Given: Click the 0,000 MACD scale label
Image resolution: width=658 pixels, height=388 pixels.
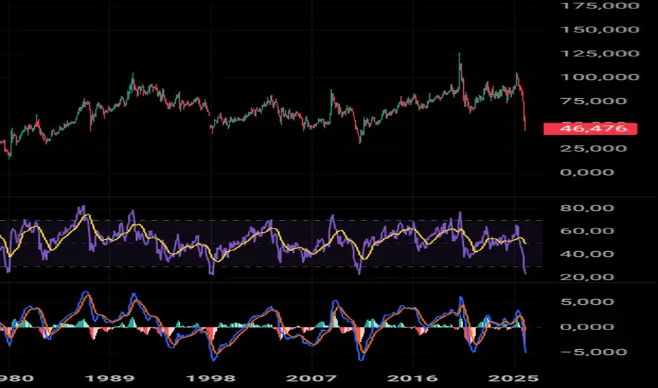Looking at the screenshot, I should point(587,327).
